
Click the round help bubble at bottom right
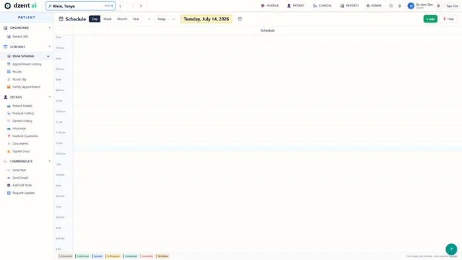point(451,249)
